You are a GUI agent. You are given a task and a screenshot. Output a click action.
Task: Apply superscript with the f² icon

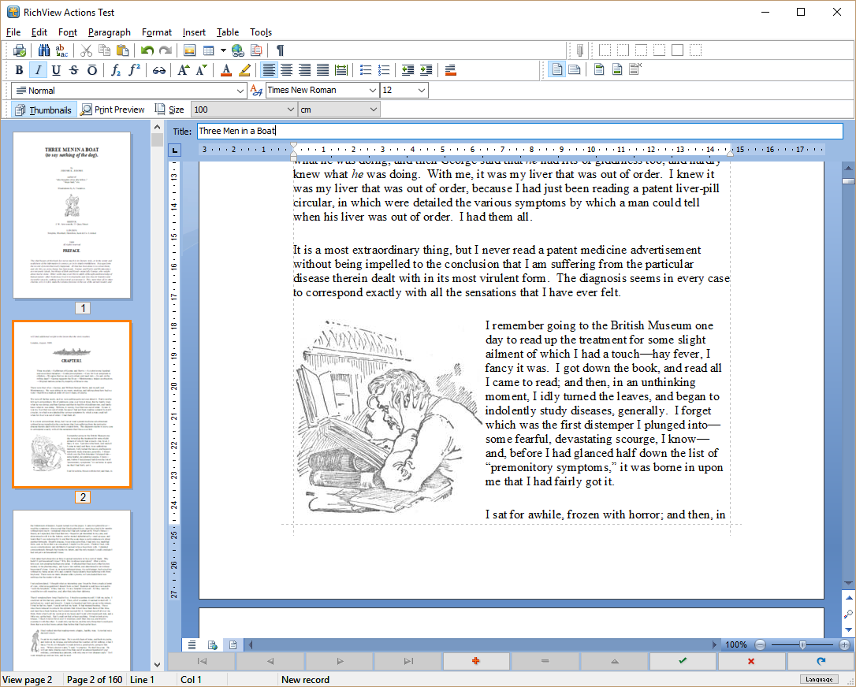coord(134,70)
